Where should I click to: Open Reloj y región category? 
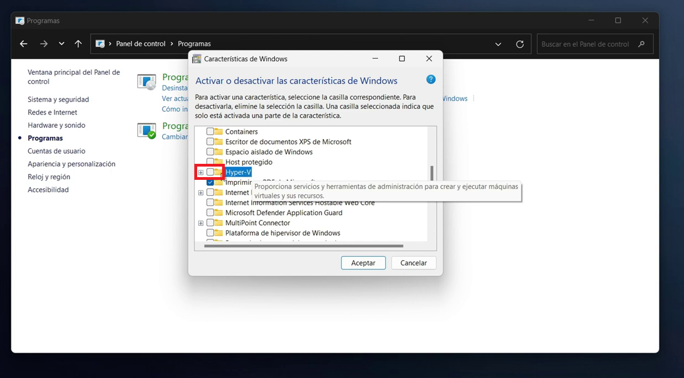pos(49,177)
